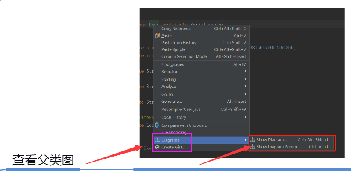Click the User class name in code

[153, 24]
